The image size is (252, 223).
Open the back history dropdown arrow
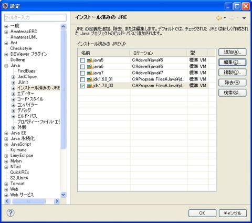[x=225, y=18]
